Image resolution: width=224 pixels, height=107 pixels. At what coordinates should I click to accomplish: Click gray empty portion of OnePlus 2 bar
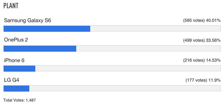coord(148,48)
